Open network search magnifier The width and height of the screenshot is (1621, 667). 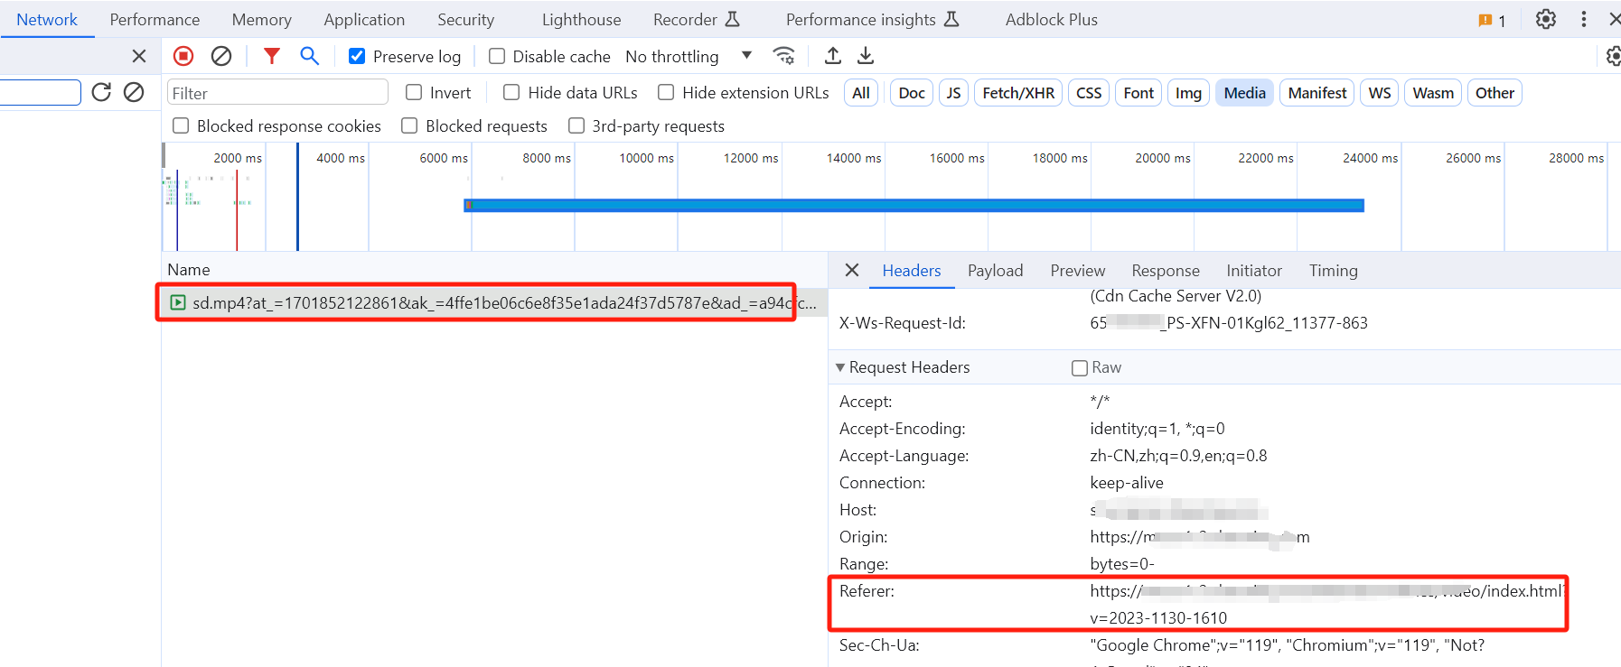309,56
